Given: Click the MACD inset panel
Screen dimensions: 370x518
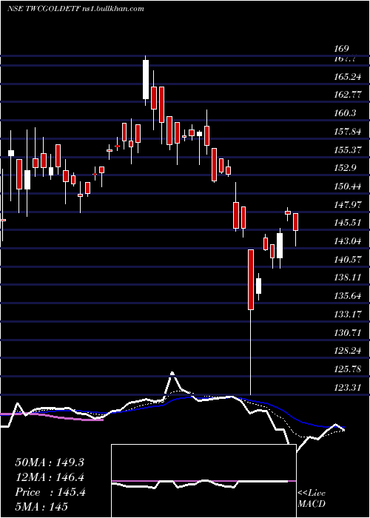Looking at the screenshot, I should point(203,481).
